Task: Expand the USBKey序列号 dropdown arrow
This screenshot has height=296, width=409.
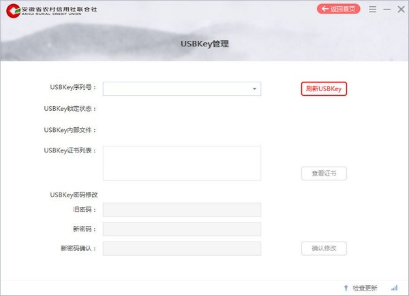Action: click(x=254, y=88)
